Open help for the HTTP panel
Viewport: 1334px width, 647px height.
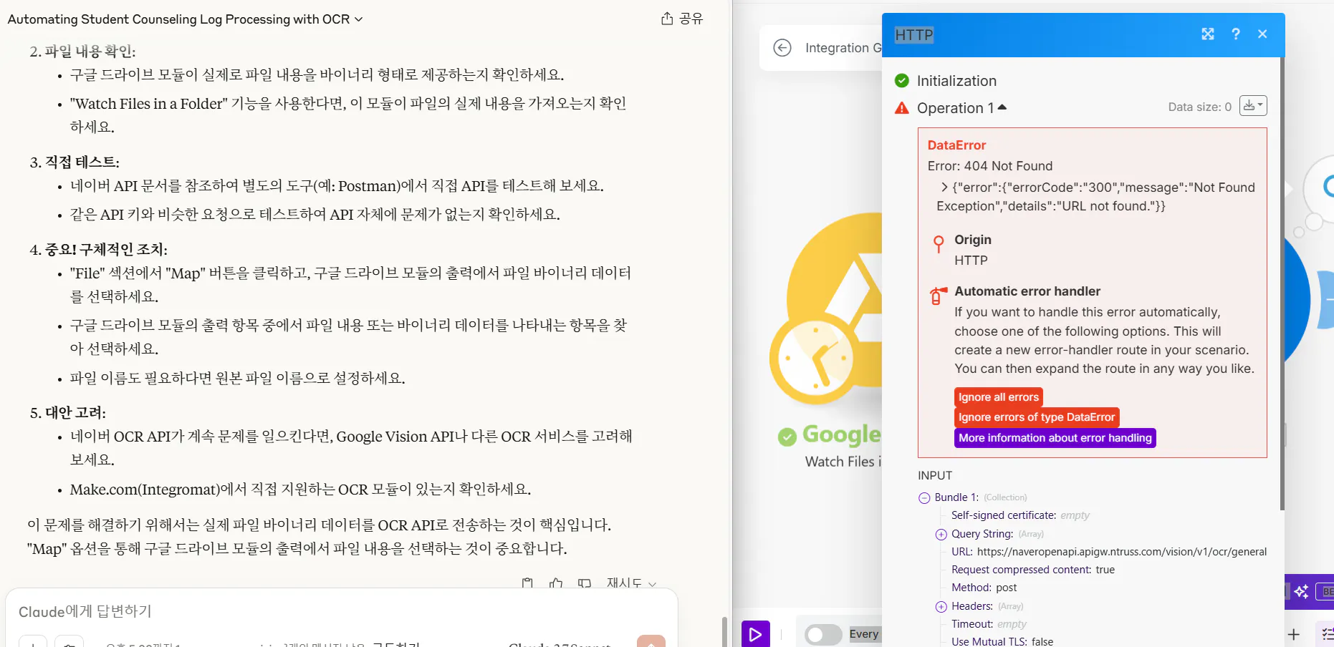[1236, 34]
